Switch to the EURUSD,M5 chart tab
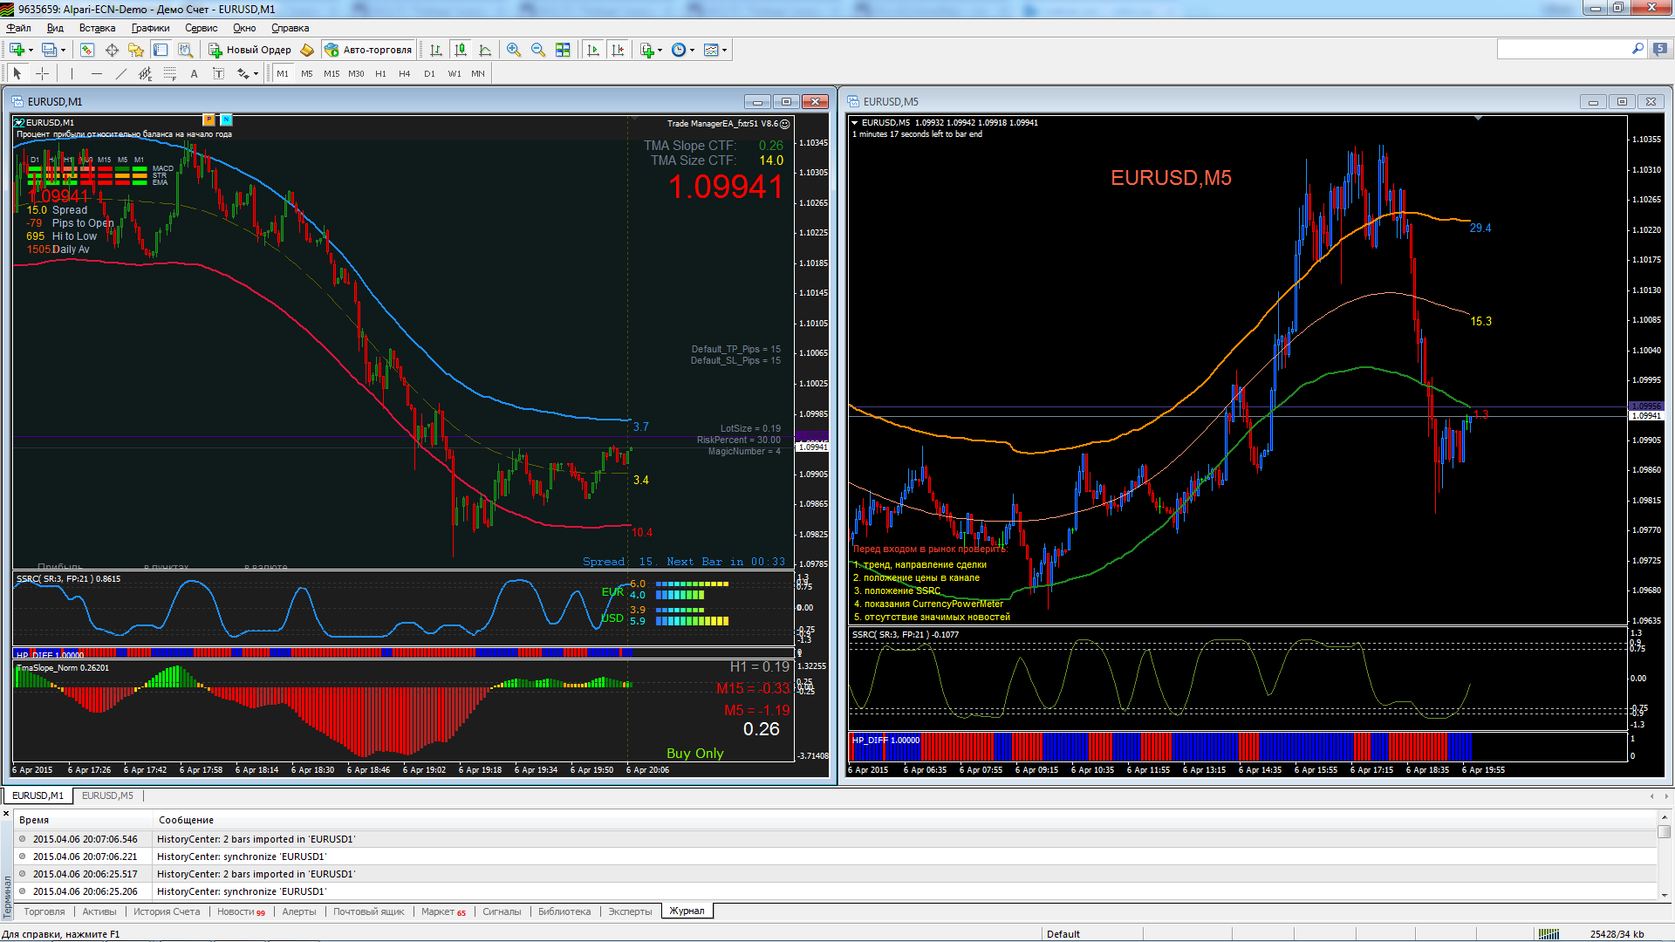 [107, 795]
